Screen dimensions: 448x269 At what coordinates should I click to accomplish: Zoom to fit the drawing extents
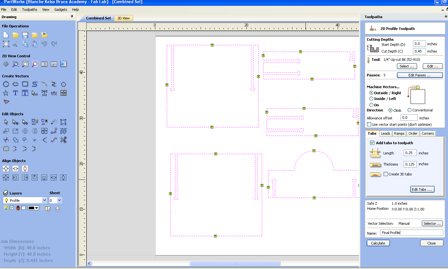(25, 64)
